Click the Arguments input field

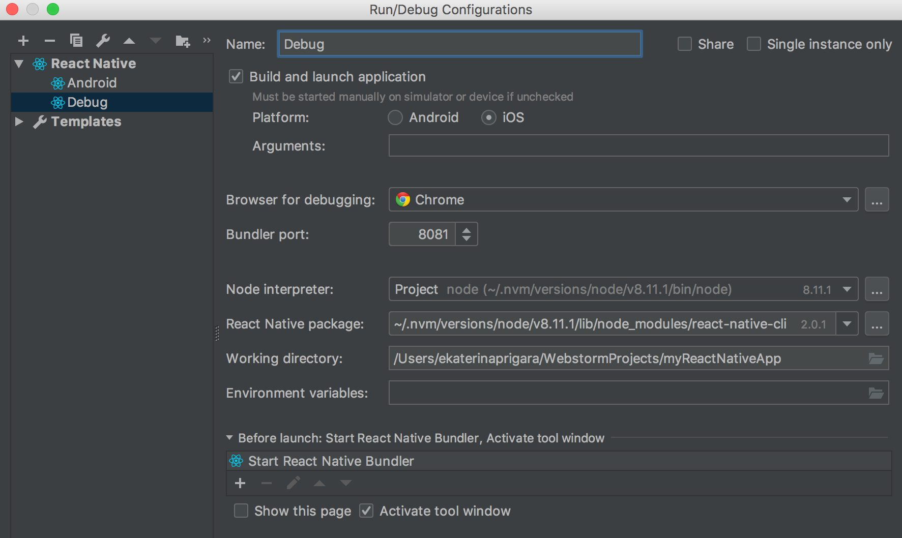pyautogui.click(x=638, y=145)
